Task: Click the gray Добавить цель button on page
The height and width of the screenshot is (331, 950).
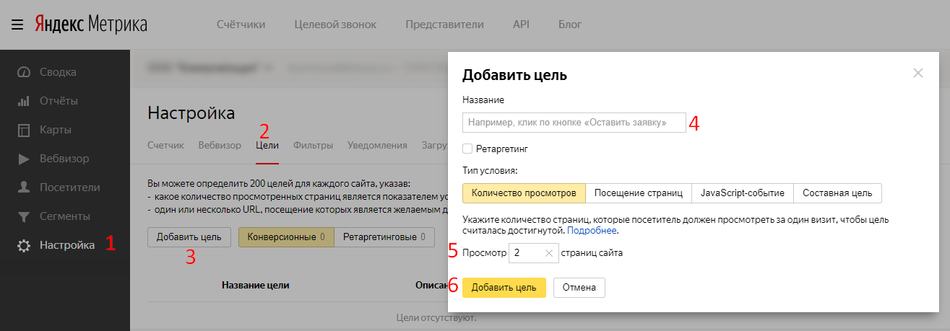Action: pyautogui.click(x=189, y=237)
